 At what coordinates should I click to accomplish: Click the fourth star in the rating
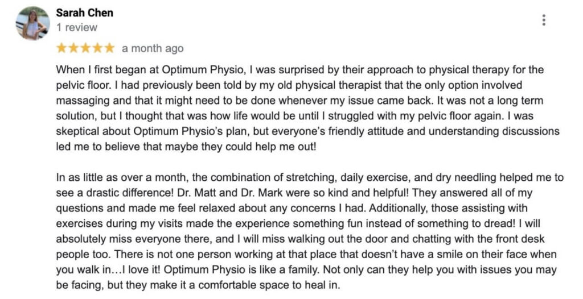(97, 48)
